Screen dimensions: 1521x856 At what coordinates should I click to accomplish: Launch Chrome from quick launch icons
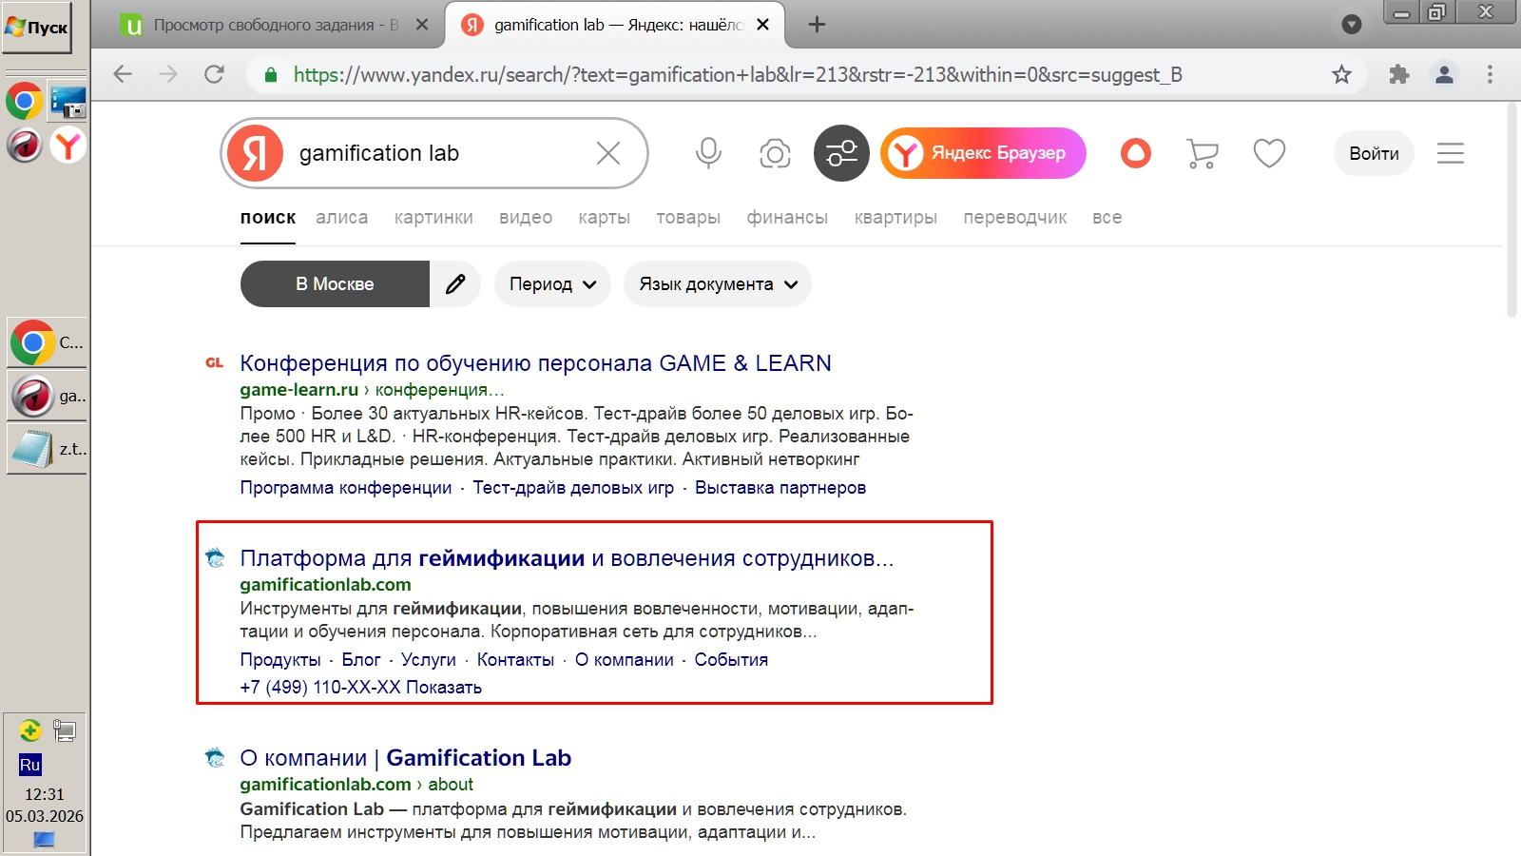click(24, 101)
